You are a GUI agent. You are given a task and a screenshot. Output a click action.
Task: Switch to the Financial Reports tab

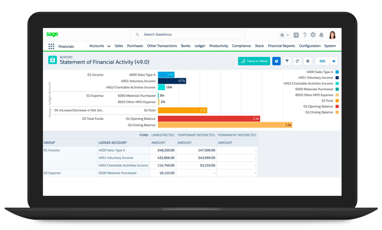[x=281, y=46]
